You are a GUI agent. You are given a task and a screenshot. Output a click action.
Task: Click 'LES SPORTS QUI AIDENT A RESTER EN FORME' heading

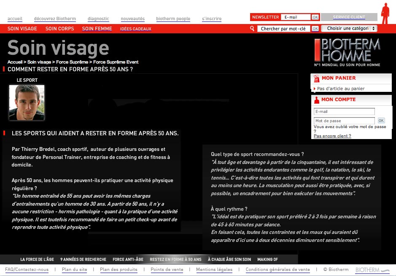click(95, 133)
